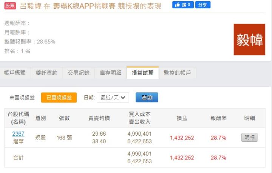272x173 pixels.
Task: Click the 現股 cell in the 2367 row
Action: (x=40, y=138)
